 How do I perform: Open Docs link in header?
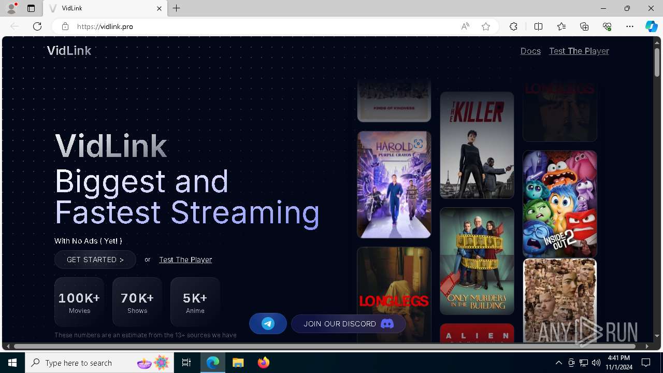[x=530, y=51]
